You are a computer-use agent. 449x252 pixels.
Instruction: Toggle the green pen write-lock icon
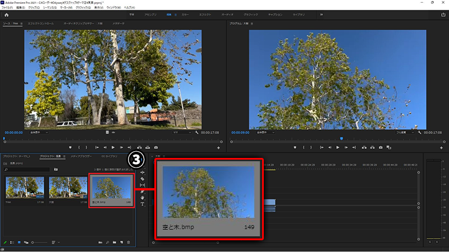pos(5,242)
